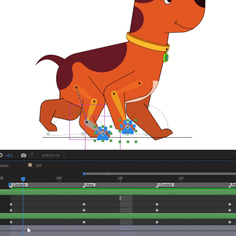Click the front shoulder joint dot

140,83
